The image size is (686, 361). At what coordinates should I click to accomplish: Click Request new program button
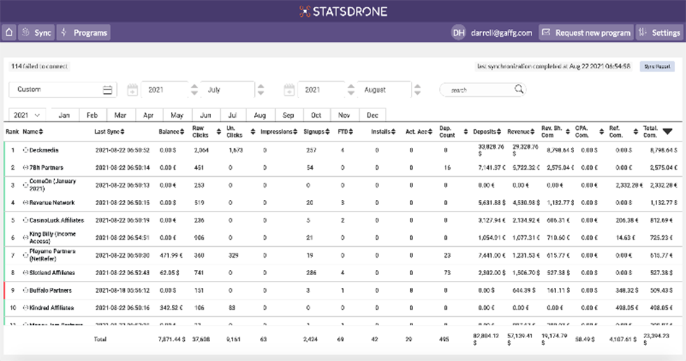[585, 32]
